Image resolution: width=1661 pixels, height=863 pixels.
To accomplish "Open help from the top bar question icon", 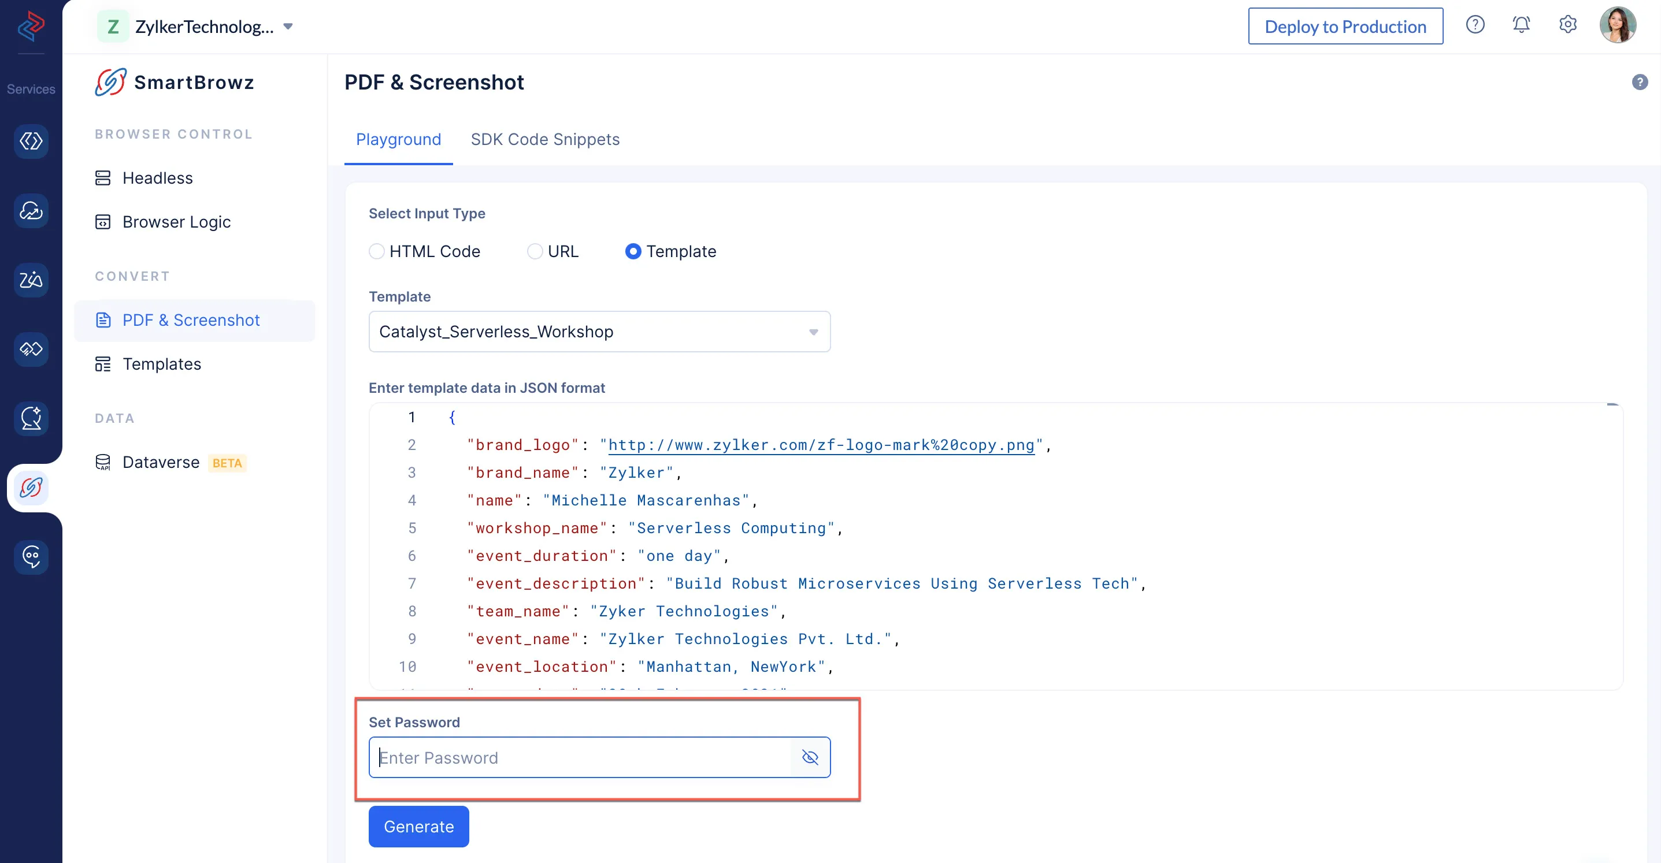I will tap(1475, 25).
